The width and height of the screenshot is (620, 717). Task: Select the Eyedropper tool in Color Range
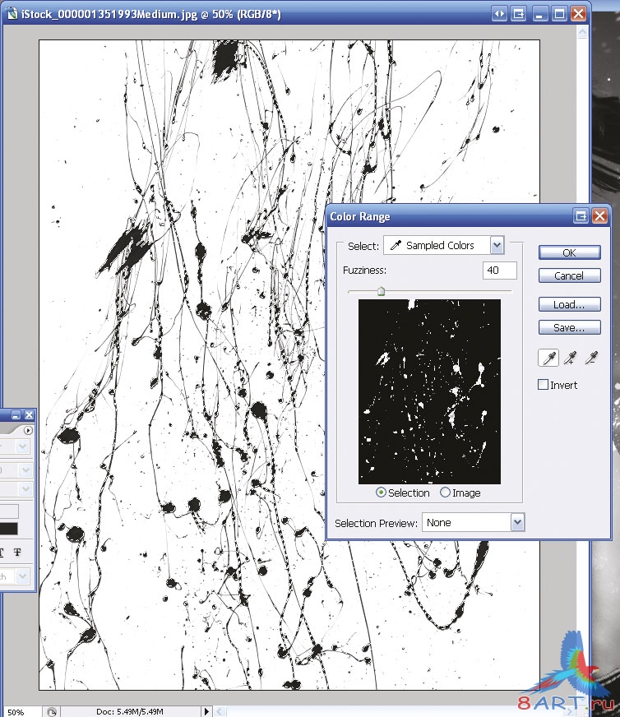[548, 358]
